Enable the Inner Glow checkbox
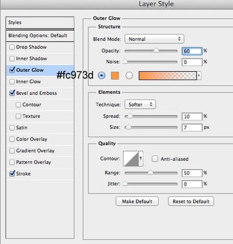The image size is (233, 244). [x=12, y=82]
